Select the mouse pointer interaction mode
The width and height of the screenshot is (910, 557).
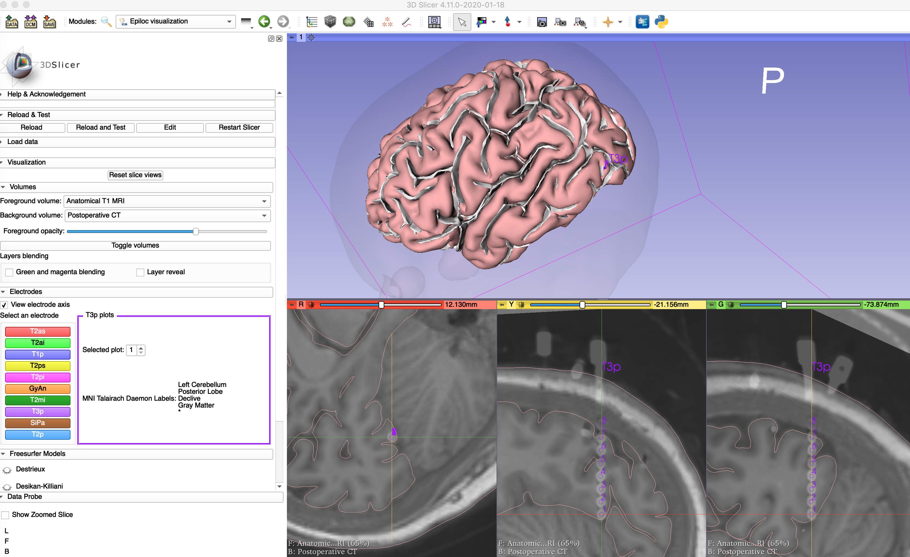[x=462, y=22]
